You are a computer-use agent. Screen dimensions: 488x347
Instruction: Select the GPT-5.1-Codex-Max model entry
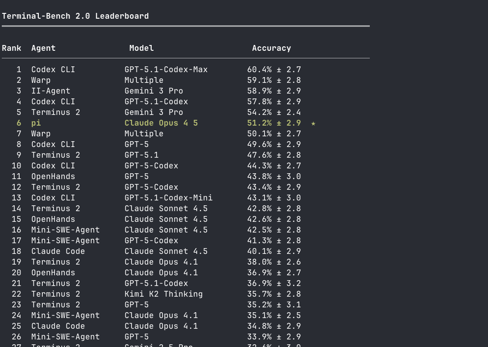(x=166, y=69)
